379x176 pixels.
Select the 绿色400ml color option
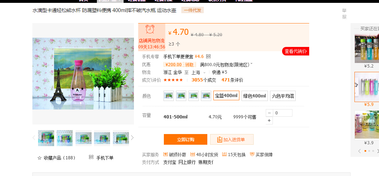click(254, 96)
